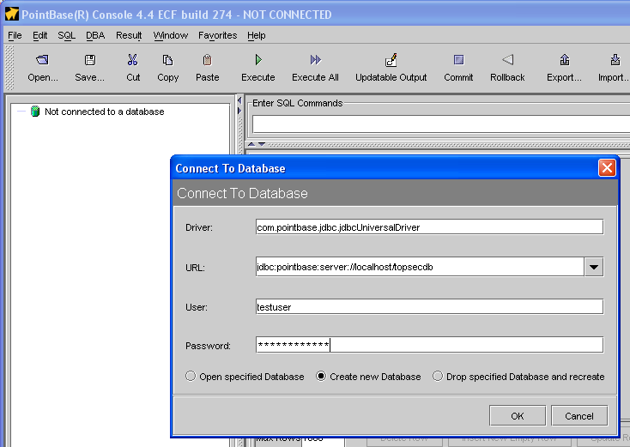Click the User field containing testuser
The width and height of the screenshot is (630, 447).
point(429,307)
